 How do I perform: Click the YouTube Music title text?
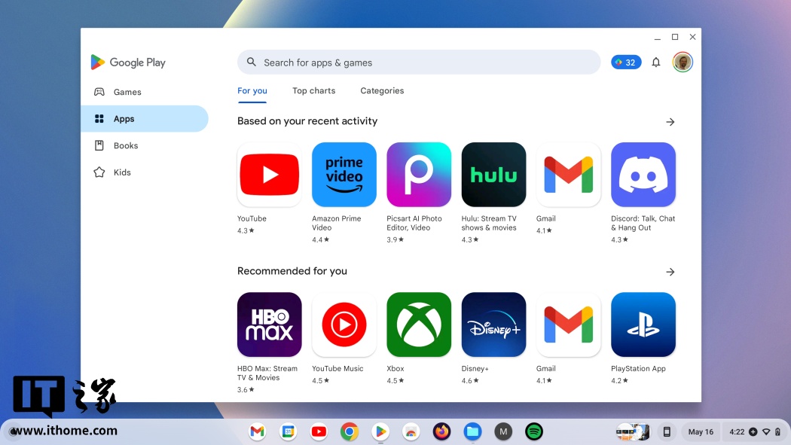pos(337,368)
